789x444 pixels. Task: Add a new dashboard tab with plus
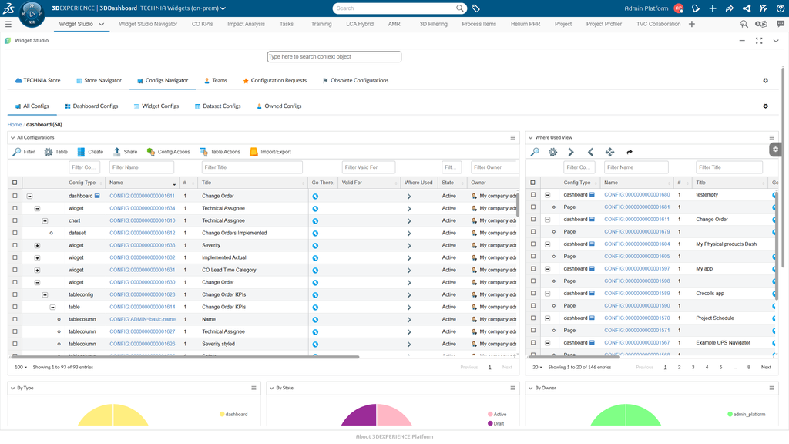tap(692, 24)
